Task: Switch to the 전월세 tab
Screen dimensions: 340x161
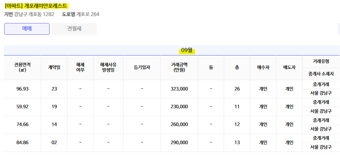Action: tap(74, 29)
